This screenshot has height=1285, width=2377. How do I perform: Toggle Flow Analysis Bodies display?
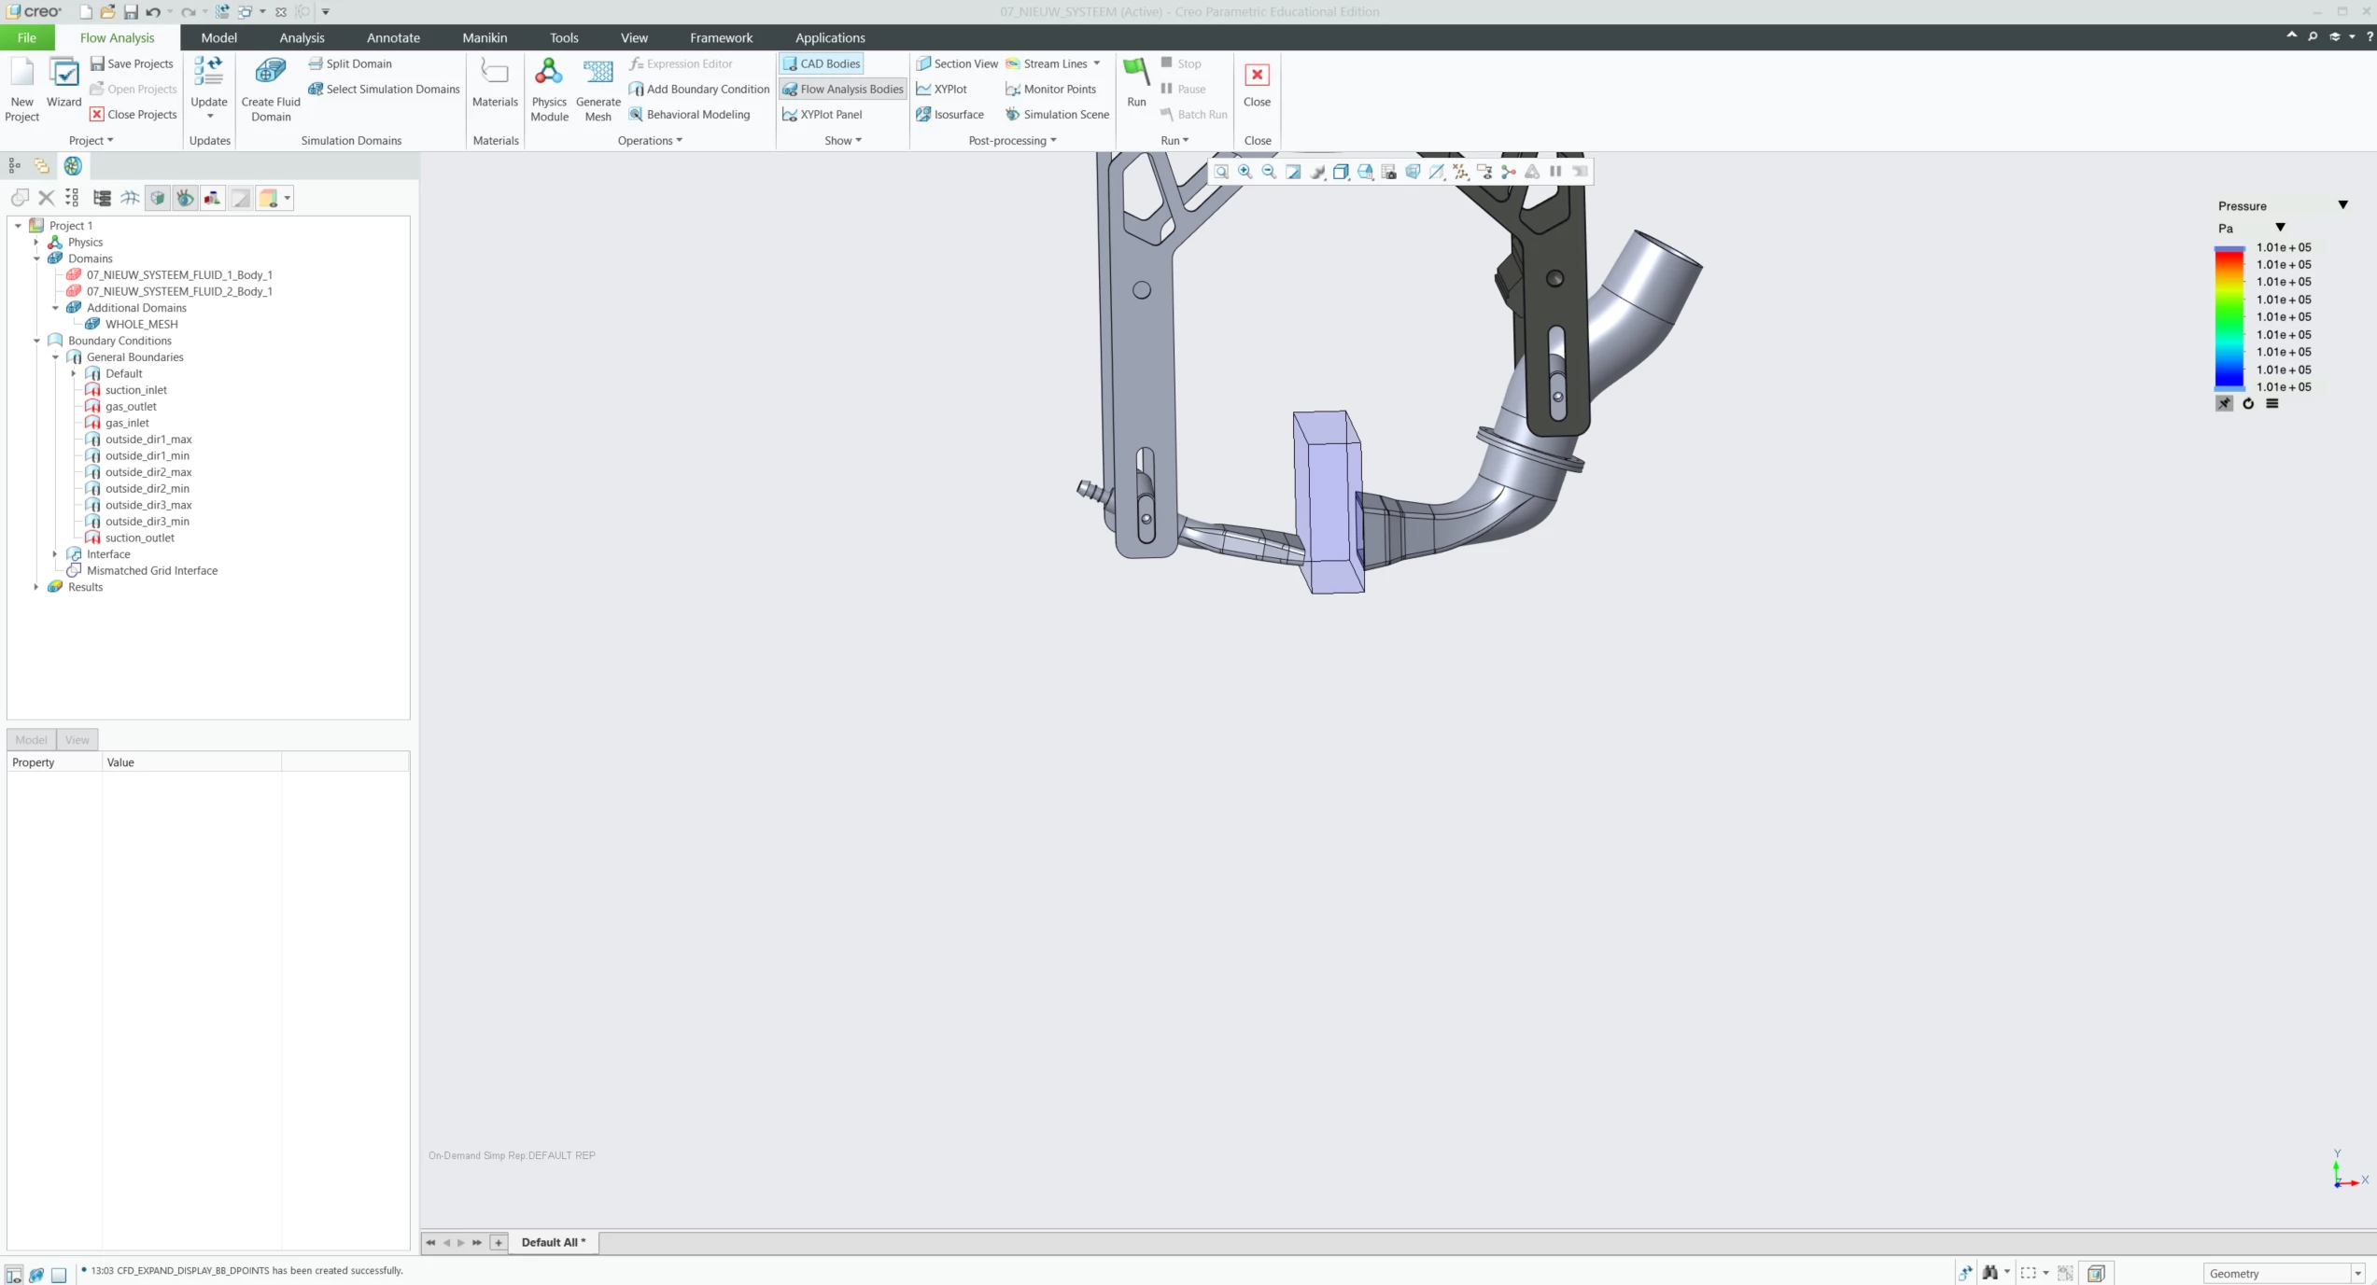coord(842,89)
